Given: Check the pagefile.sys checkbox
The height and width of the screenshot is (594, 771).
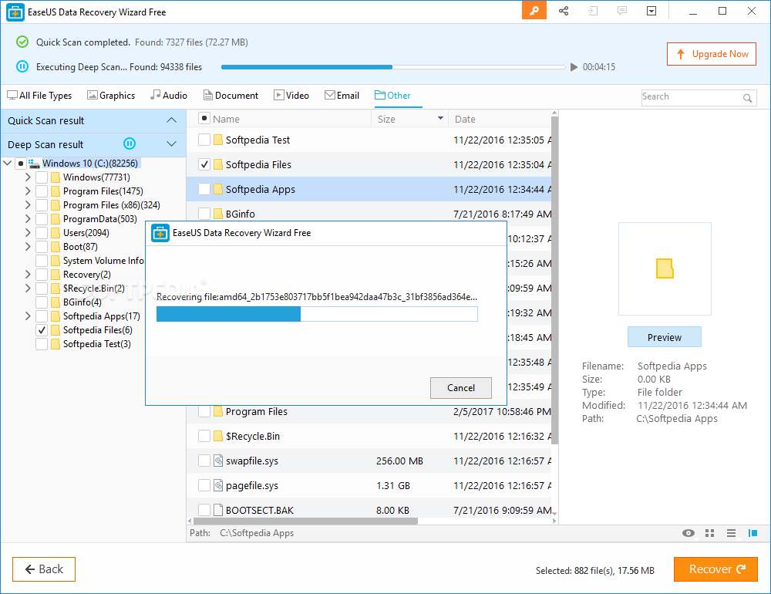Looking at the screenshot, I should tap(204, 485).
